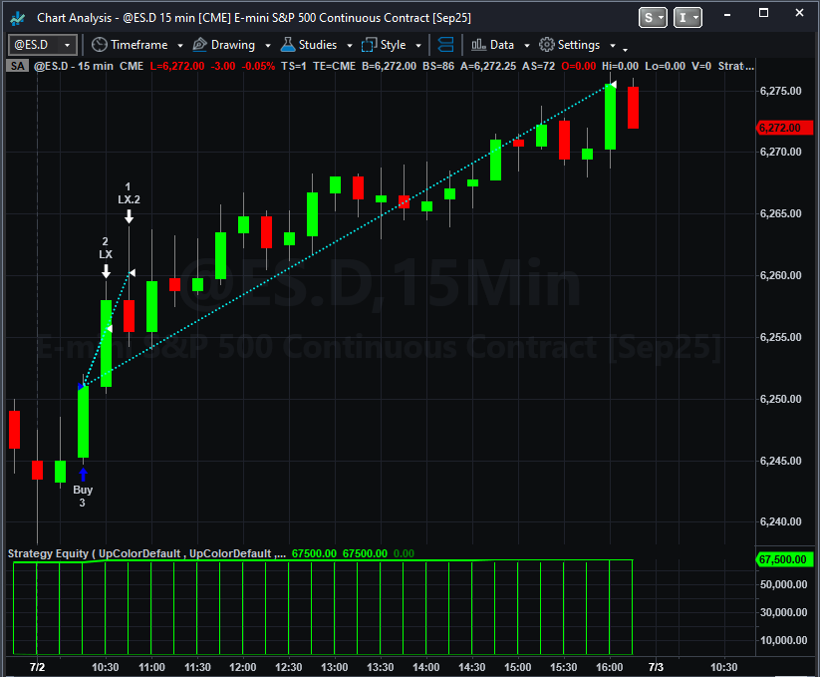Minimize the Chart Analysis window
820x677 pixels.
click(x=727, y=15)
